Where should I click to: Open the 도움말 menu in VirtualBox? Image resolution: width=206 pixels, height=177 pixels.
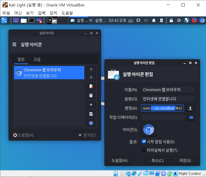(x=67, y=13)
